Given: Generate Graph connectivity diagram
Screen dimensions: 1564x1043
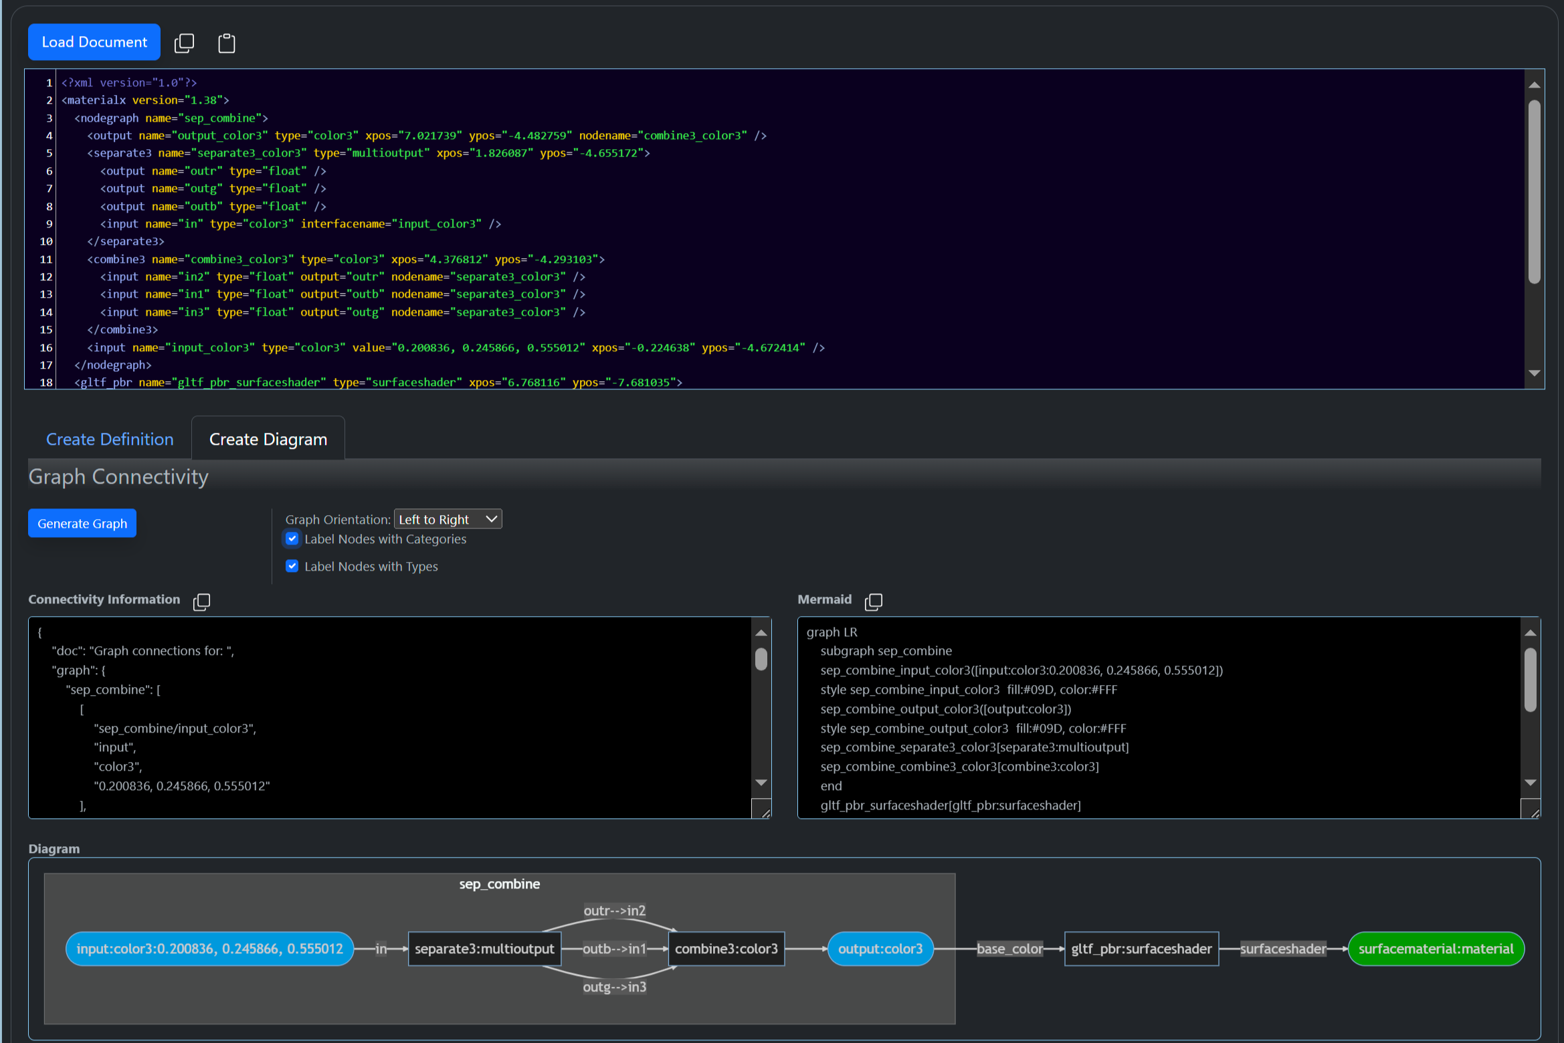Looking at the screenshot, I should 82,523.
